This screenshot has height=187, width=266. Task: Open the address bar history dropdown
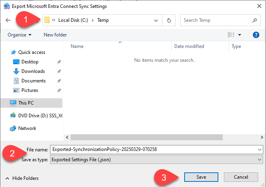click(158, 20)
